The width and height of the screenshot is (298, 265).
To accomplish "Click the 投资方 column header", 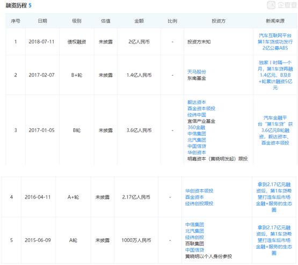I will tap(219, 21).
